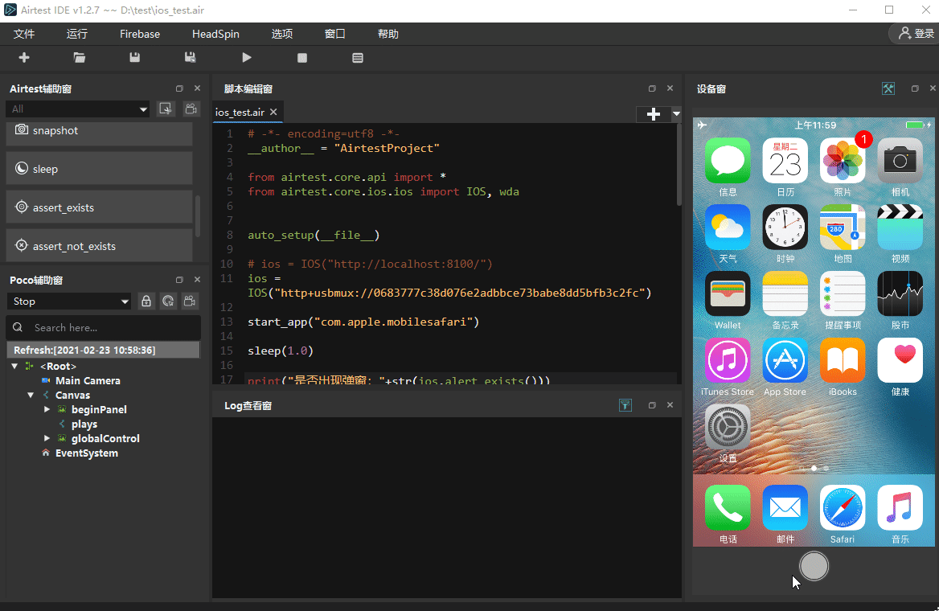The image size is (939, 611).
Task: Select plays node in Poco tree
Action: click(84, 424)
